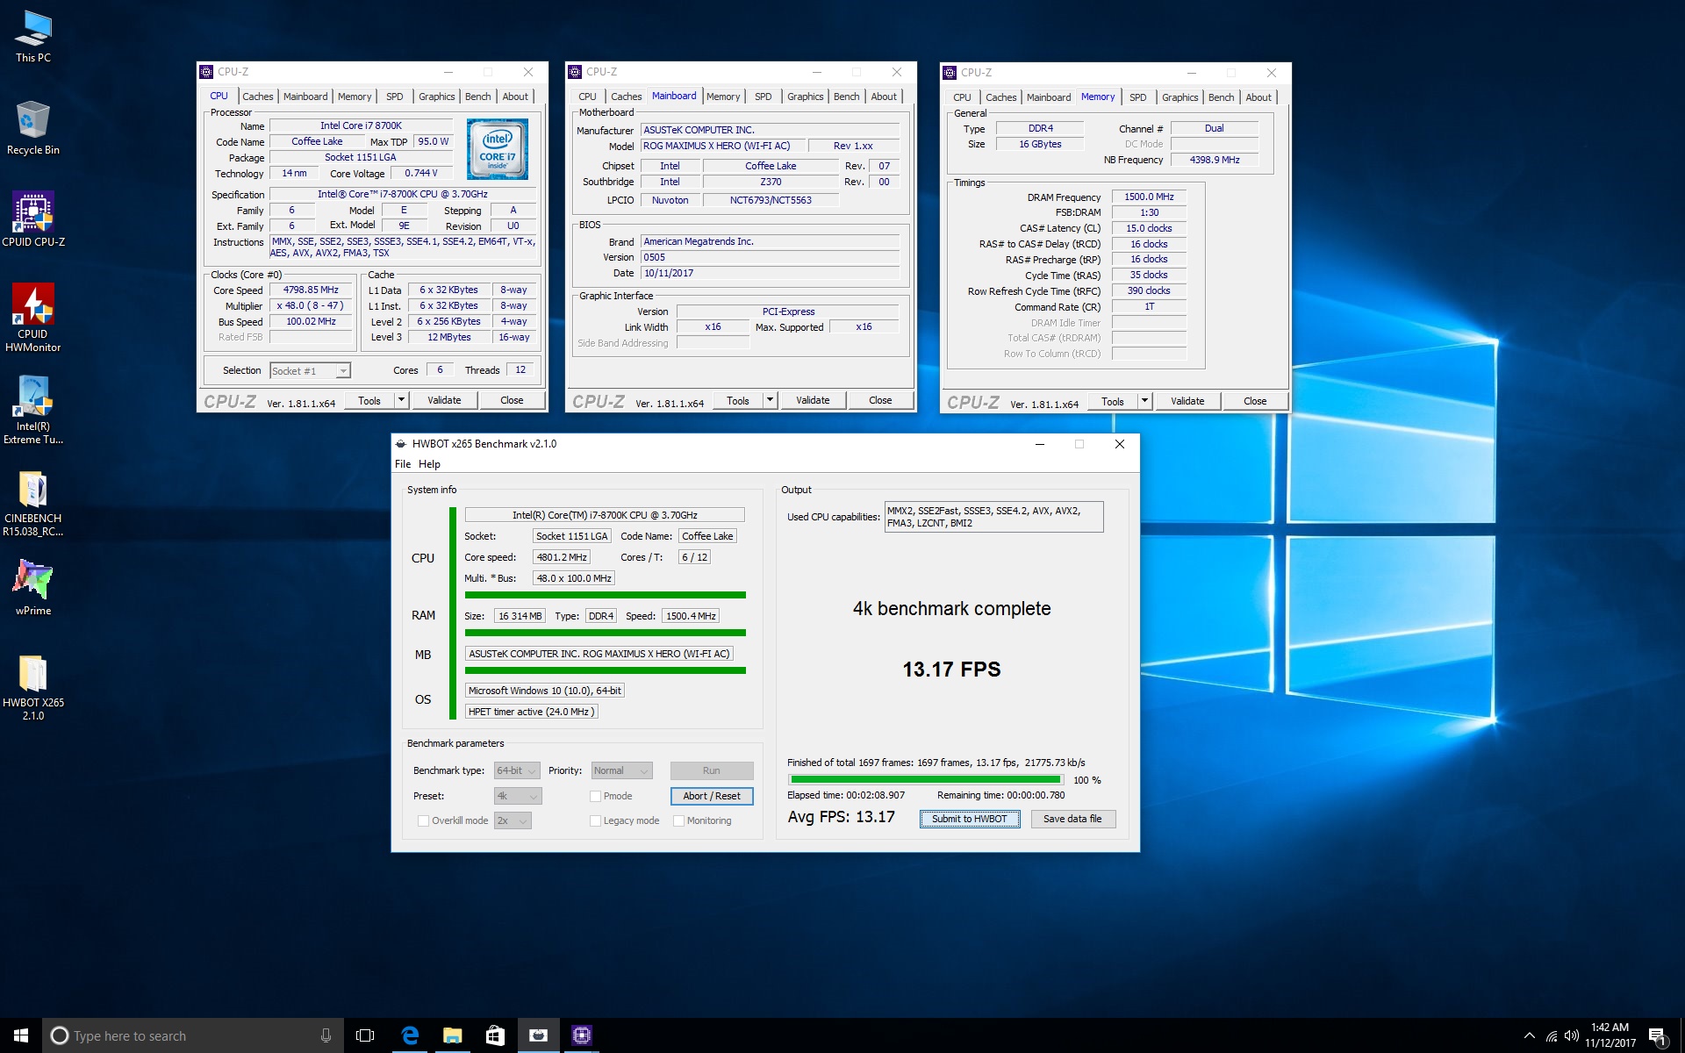This screenshot has width=1685, height=1053.
Task: Click the taskbar clock showing 1:42 AM
Action: [x=1610, y=1035]
